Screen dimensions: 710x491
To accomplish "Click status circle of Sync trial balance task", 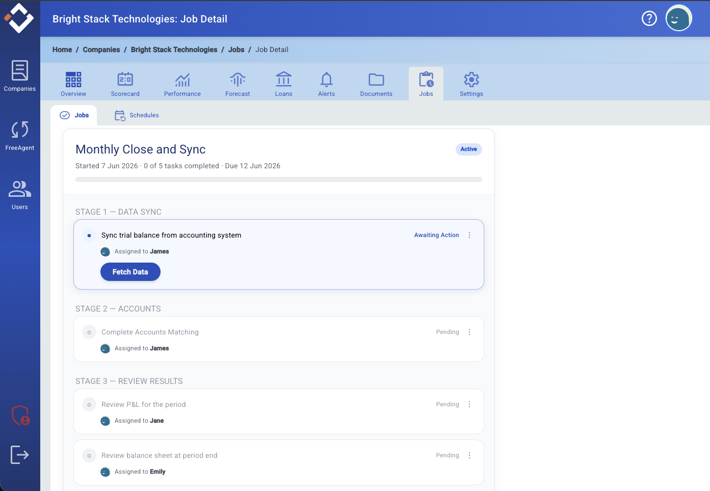I will [89, 236].
